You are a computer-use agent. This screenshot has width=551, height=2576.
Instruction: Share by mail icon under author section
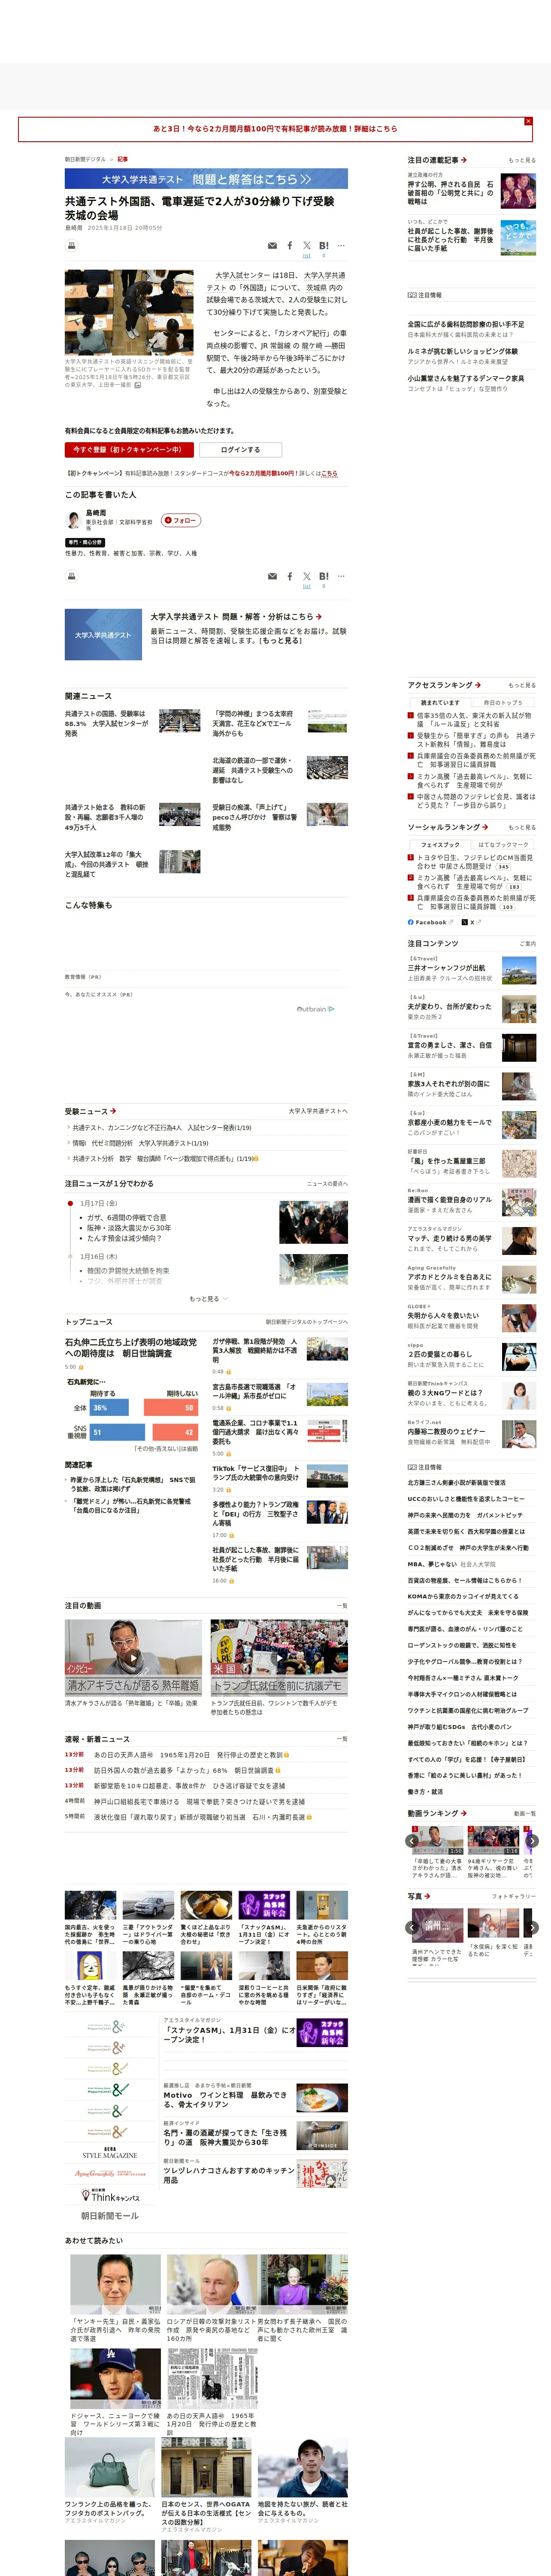pos(272,576)
